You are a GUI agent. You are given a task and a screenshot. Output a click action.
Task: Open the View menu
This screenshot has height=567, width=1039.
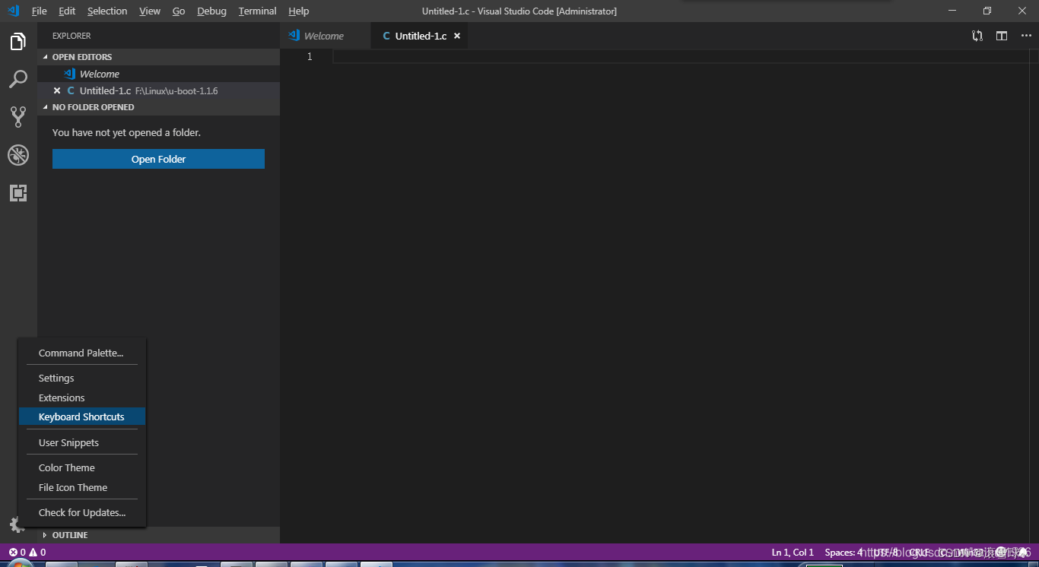tap(150, 11)
